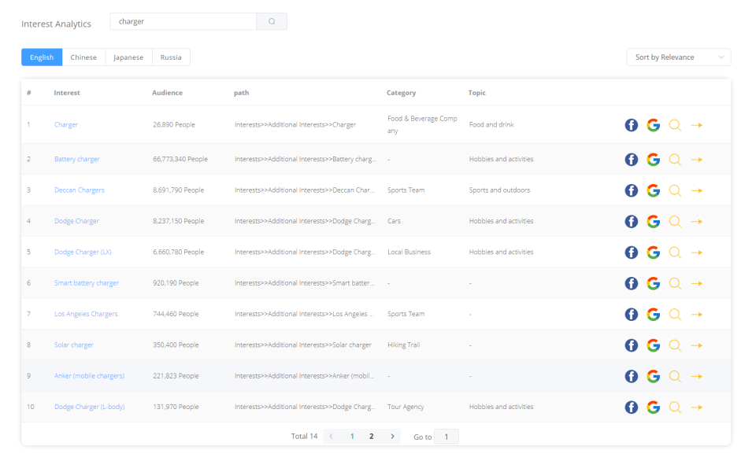The image size is (756, 461).
Task: Select the Hiking Trail category cell
Action: click(403, 345)
